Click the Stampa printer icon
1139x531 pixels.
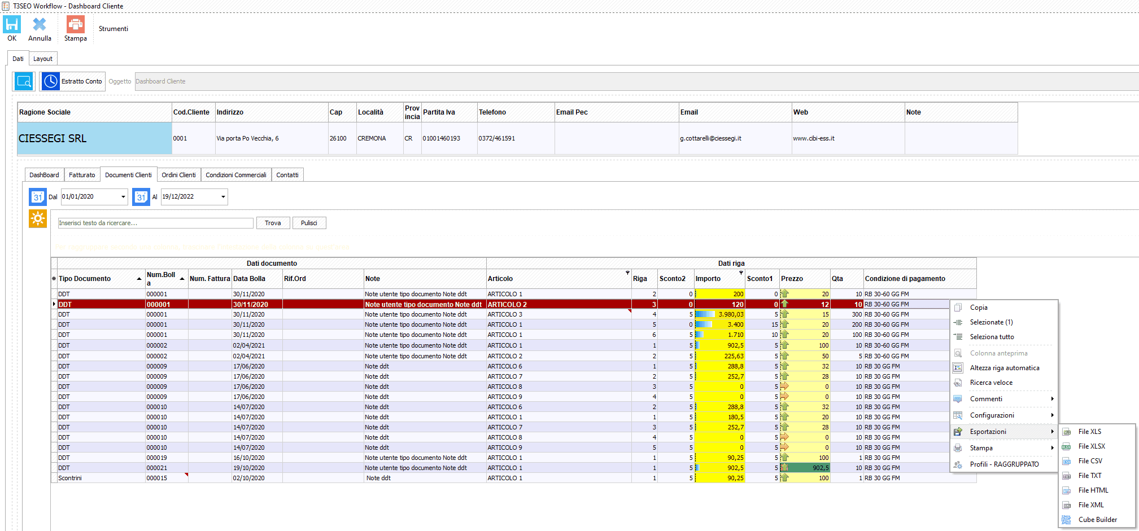tap(75, 25)
